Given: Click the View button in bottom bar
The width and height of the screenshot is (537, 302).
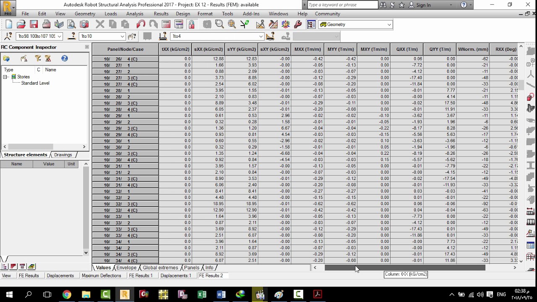Looking at the screenshot, I should point(6,276).
